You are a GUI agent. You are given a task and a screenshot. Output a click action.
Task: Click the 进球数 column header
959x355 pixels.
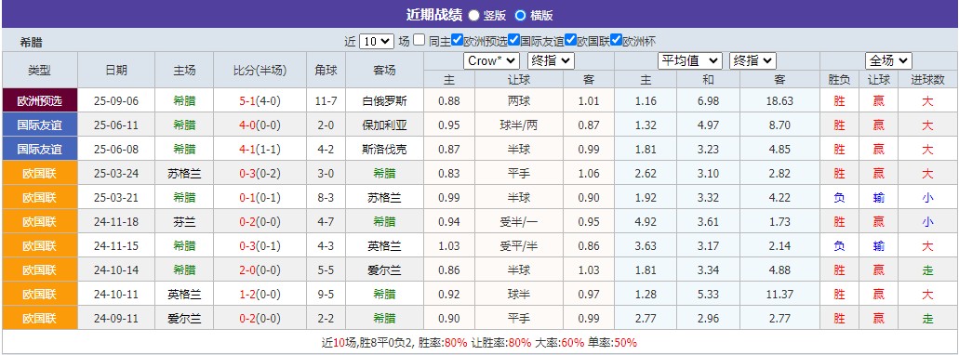pyautogui.click(x=927, y=79)
